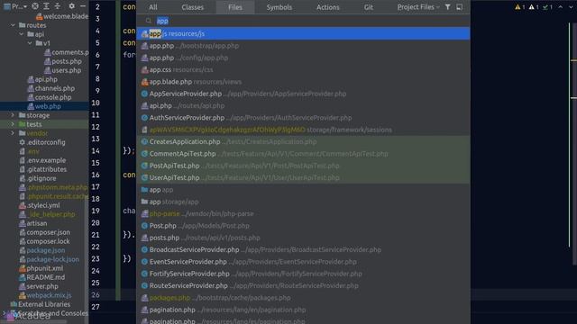
Task: Click the folder icon of app storage/app result
Action: point(144,202)
